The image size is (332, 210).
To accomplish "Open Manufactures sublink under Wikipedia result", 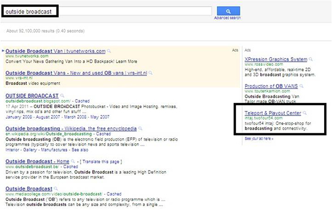I will 54,150.
